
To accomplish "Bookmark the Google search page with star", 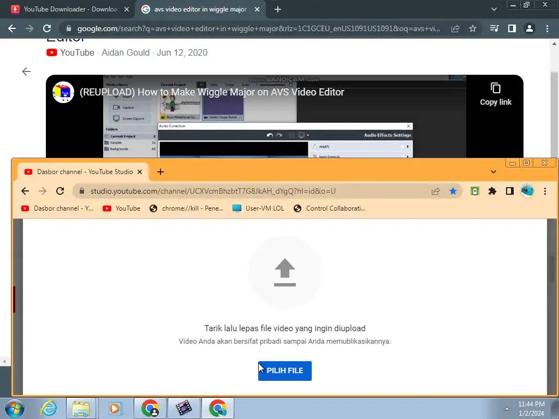I will (473, 28).
